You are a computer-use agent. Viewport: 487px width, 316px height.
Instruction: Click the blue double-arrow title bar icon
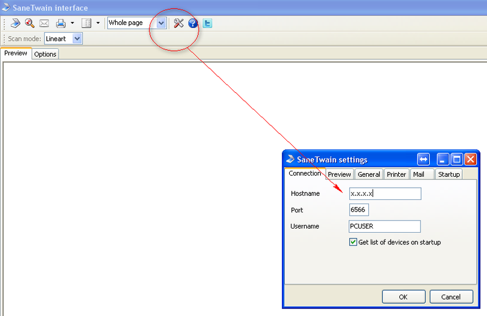point(424,159)
